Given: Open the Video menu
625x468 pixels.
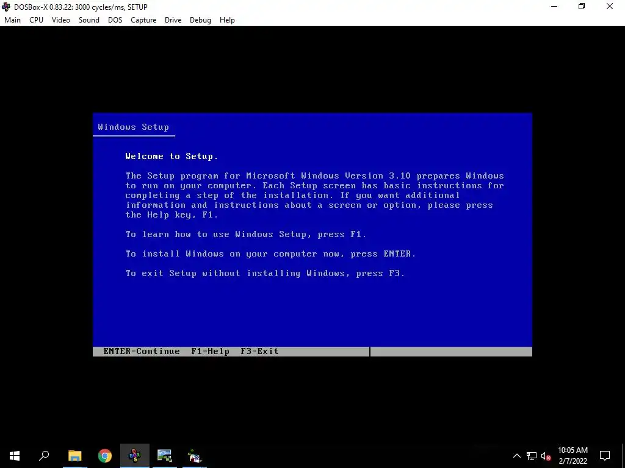Looking at the screenshot, I should tap(61, 20).
